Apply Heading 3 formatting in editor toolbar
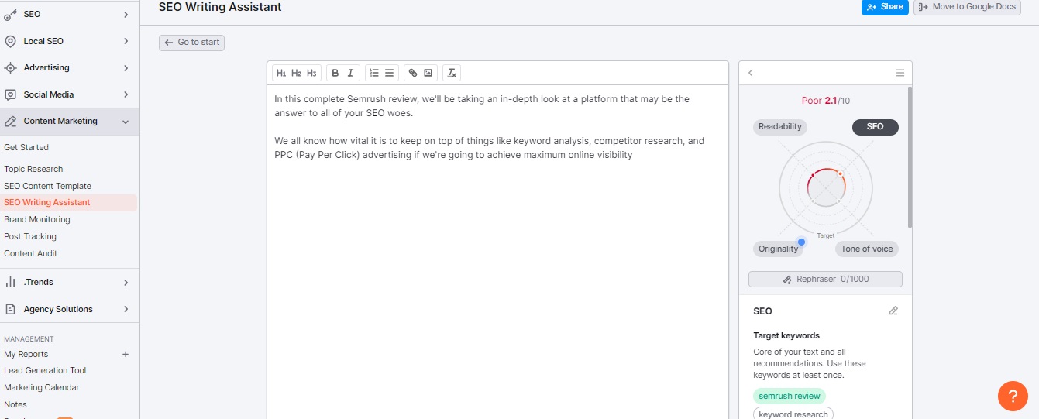 click(x=311, y=73)
